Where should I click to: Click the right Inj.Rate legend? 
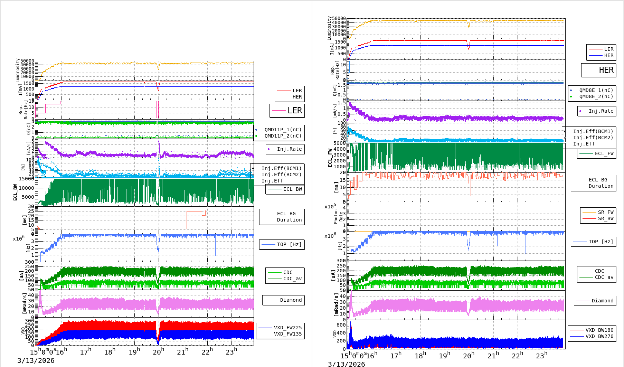[x=597, y=111]
